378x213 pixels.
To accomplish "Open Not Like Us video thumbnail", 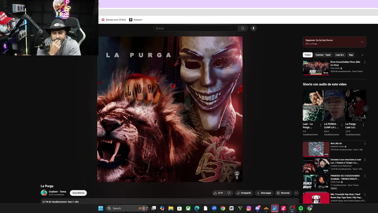I will coord(316,149).
